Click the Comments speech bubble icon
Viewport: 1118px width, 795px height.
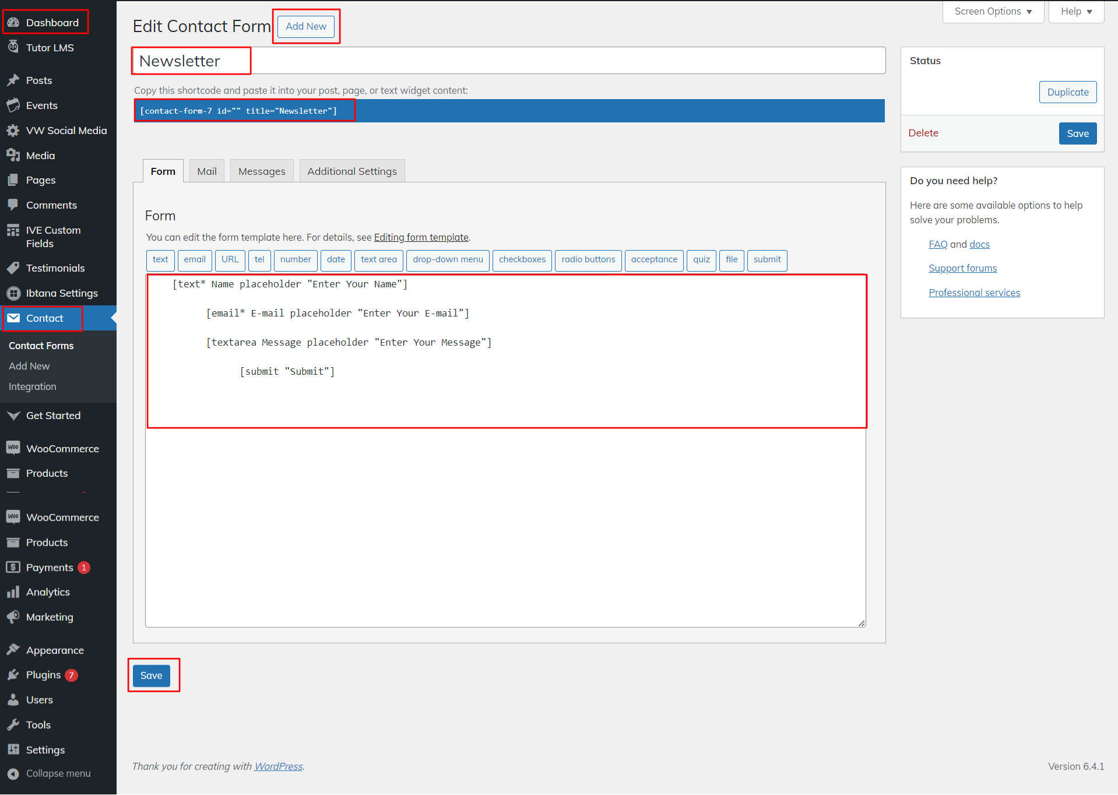click(x=13, y=205)
